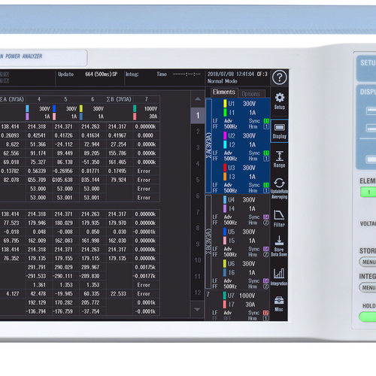
Task: Go up with the page list up arrow
Action: [x=198, y=99]
